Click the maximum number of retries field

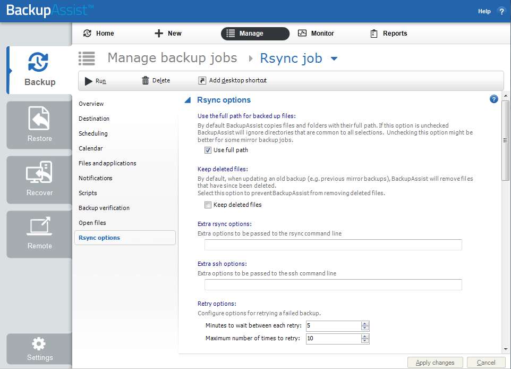tap(334, 339)
